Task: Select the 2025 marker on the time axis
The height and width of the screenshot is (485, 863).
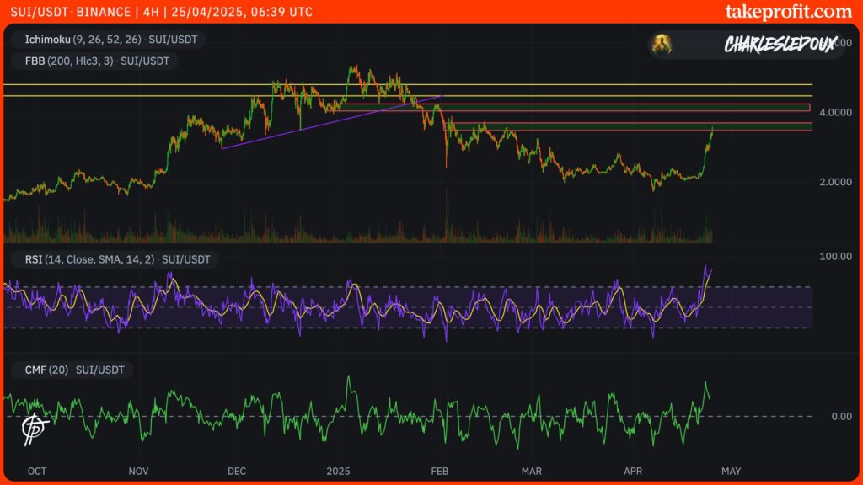Action: [x=339, y=472]
